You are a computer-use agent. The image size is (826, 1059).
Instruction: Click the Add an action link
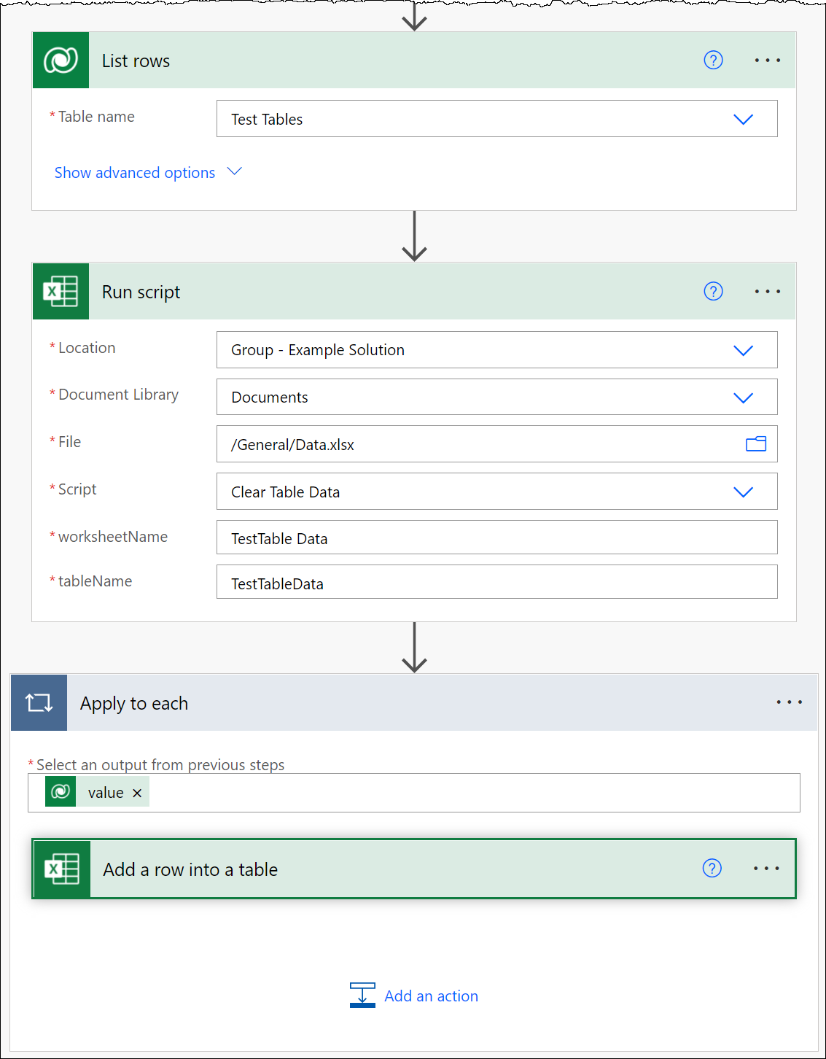pos(430,996)
